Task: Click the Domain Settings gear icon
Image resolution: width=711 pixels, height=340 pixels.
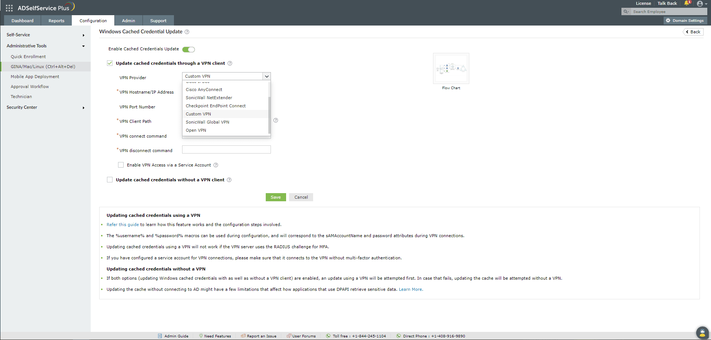Action: [668, 21]
